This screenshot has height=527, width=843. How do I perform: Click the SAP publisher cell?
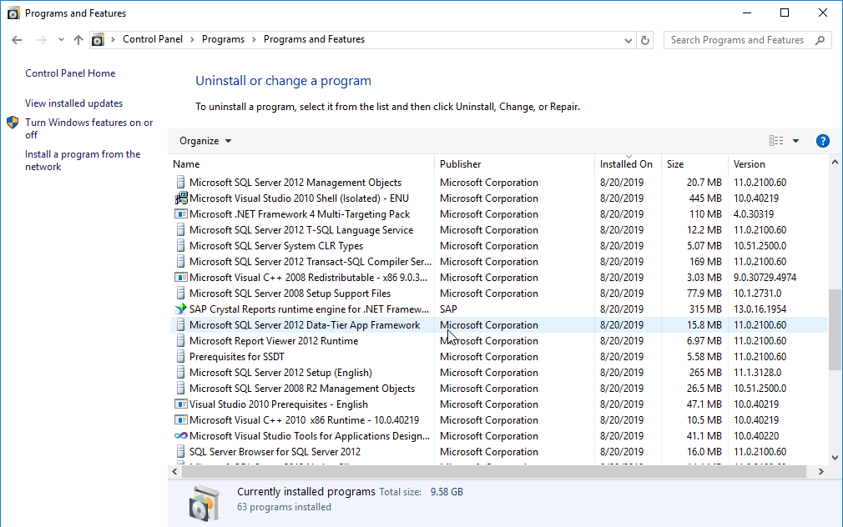tap(448, 309)
